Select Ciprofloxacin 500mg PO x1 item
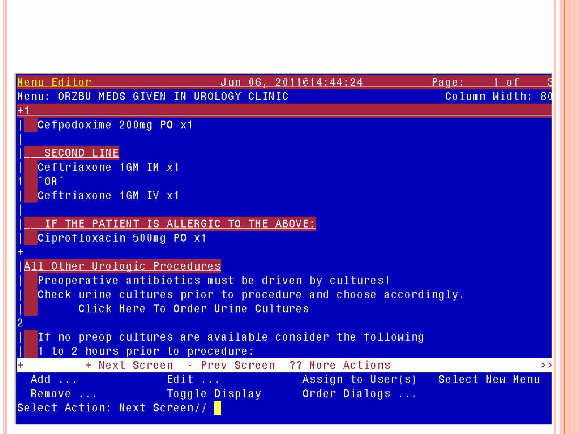This screenshot has width=579, height=434. tap(122, 238)
